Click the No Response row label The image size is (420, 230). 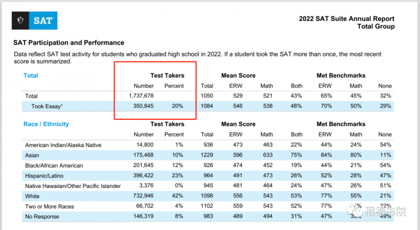[42, 216]
